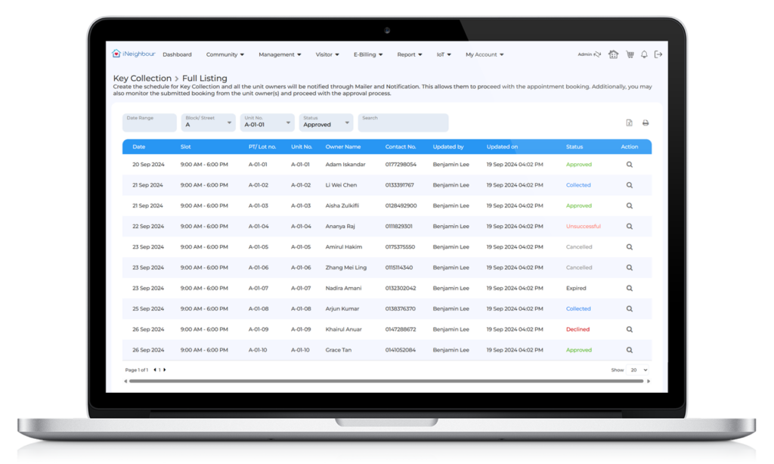Click the Admin role switch icon
Image resolution: width=774 pixels, height=464 pixels.
point(597,54)
